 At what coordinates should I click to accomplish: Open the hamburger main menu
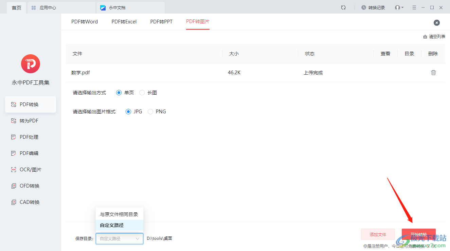pos(414,7)
